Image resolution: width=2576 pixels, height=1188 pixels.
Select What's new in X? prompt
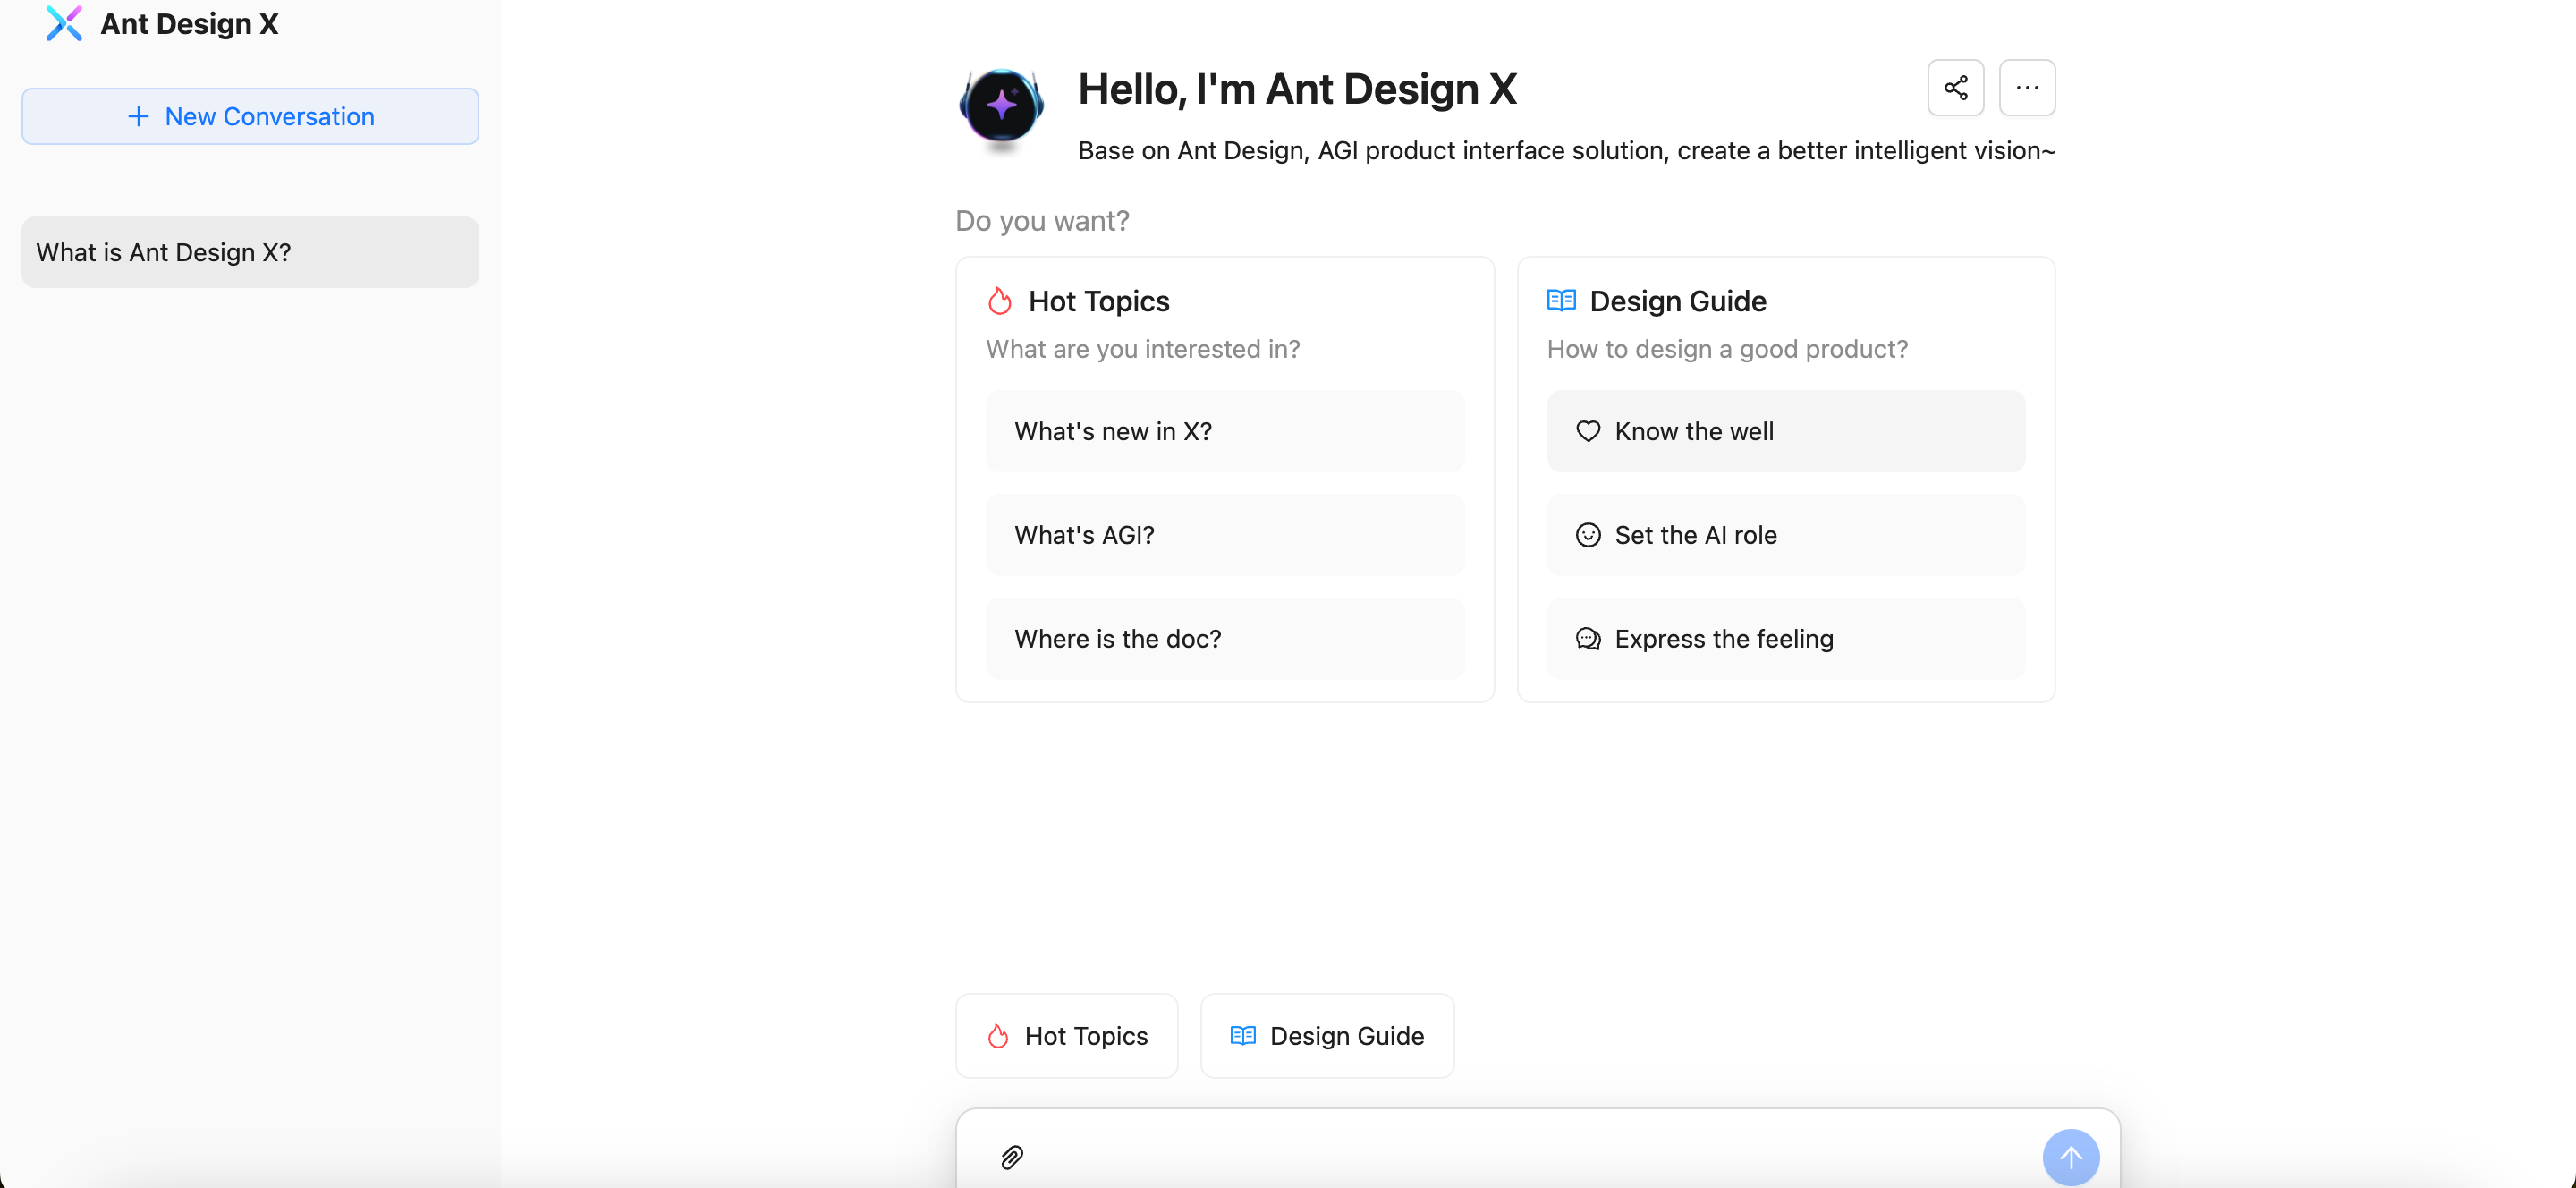click(x=1224, y=431)
